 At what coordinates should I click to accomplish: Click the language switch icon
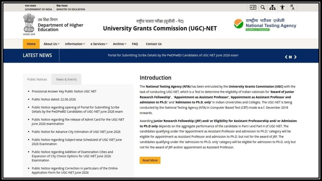(292, 8)
